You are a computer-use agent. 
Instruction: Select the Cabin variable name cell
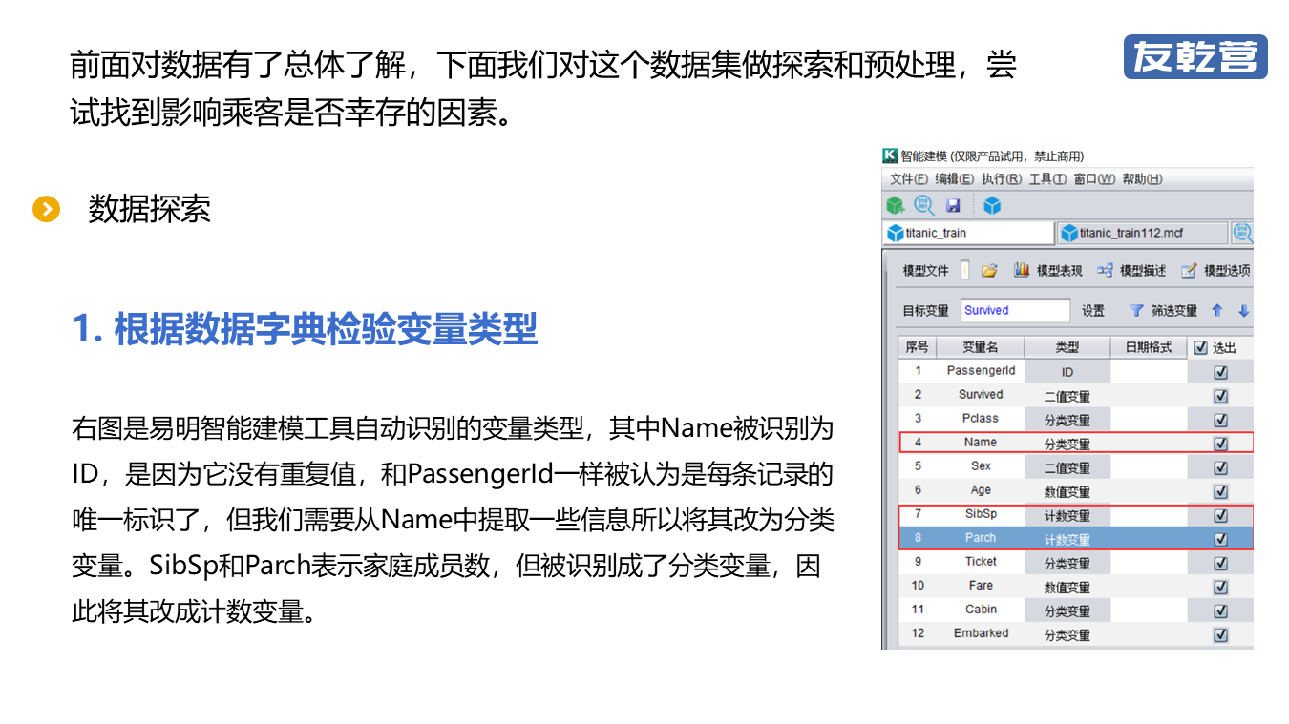[x=981, y=610]
